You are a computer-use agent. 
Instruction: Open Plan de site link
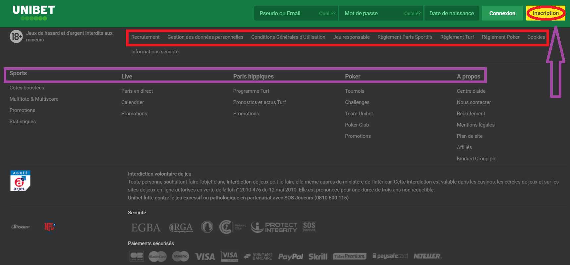coord(470,136)
